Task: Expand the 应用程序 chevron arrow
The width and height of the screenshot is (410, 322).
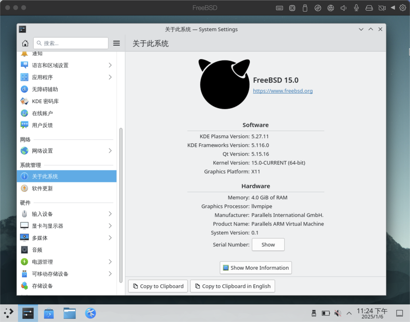Action: coord(110,77)
